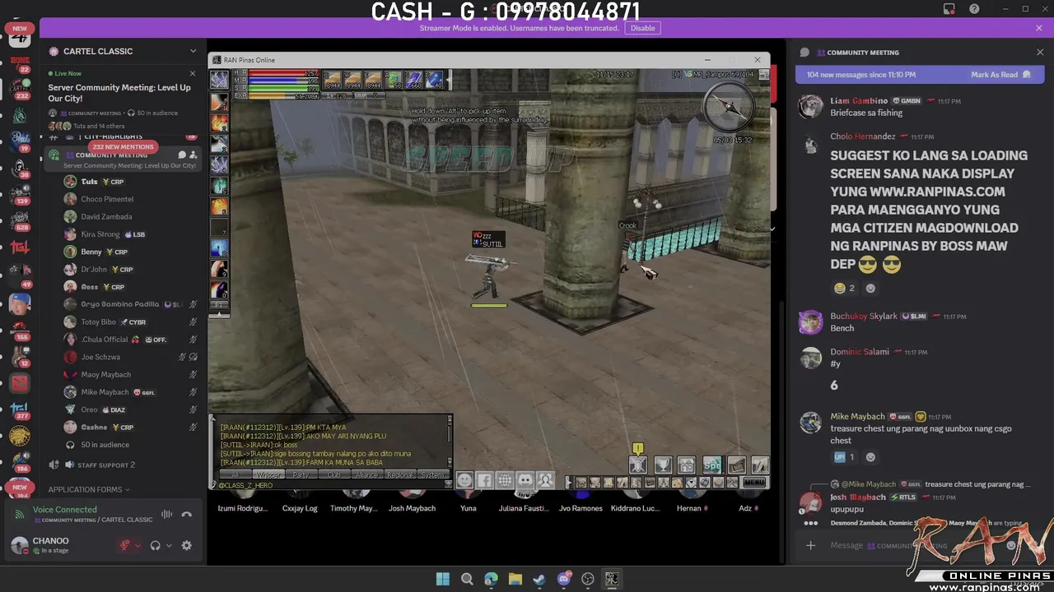
Task: Open Discord from the Windows taskbar
Action: coord(564,579)
